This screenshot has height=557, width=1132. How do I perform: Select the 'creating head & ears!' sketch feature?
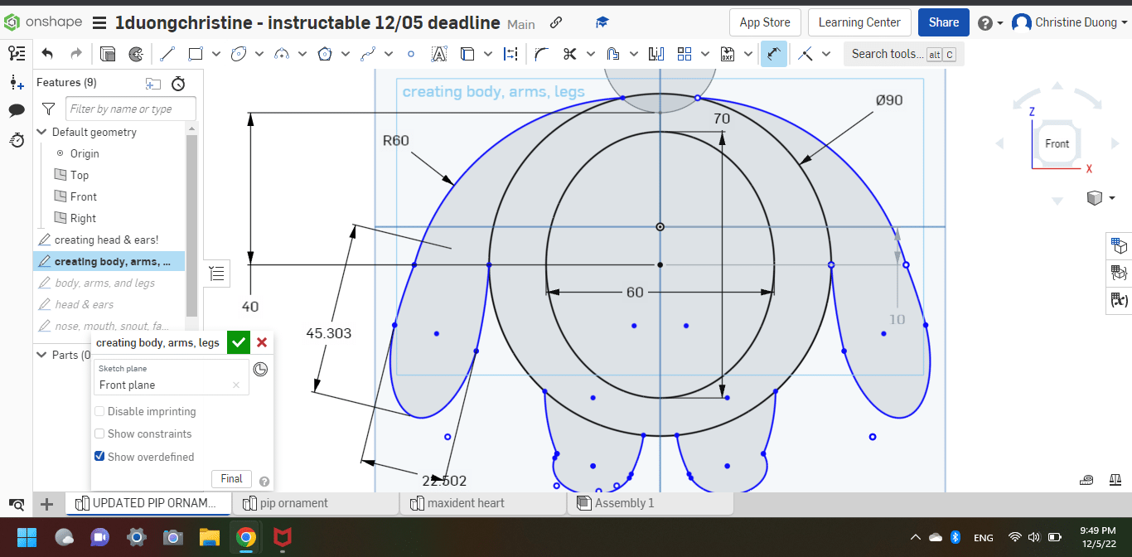pyautogui.click(x=106, y=240)
